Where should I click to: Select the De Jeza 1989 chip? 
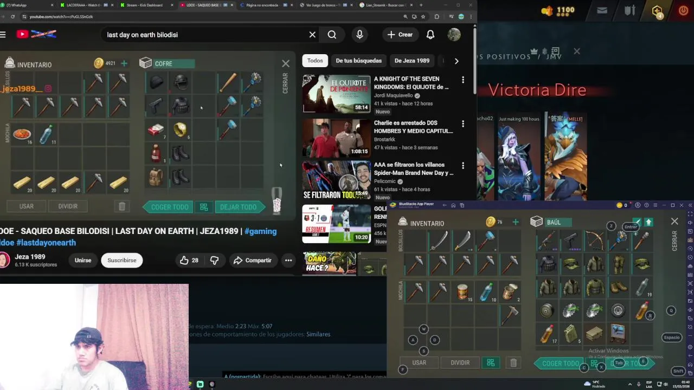pyautogui.click(x=412, y=61)
